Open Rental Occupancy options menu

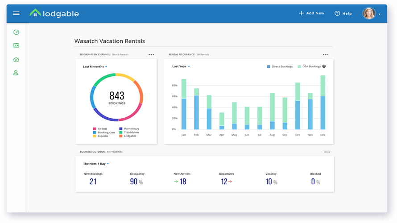point(326,55)
